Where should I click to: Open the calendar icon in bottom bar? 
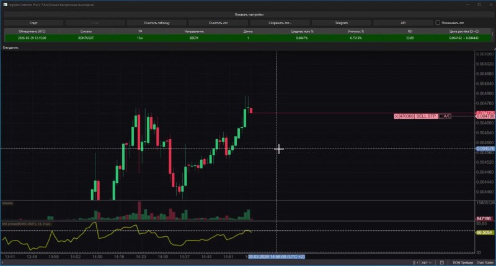click(x=442, y=262)
